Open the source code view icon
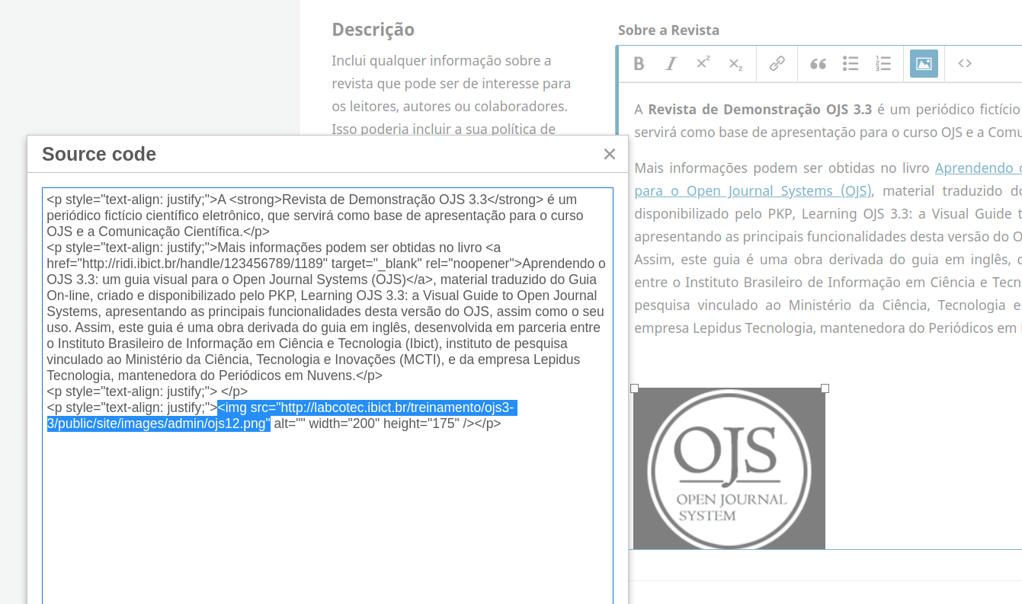The image size is (1022, 604). (965, 64)
